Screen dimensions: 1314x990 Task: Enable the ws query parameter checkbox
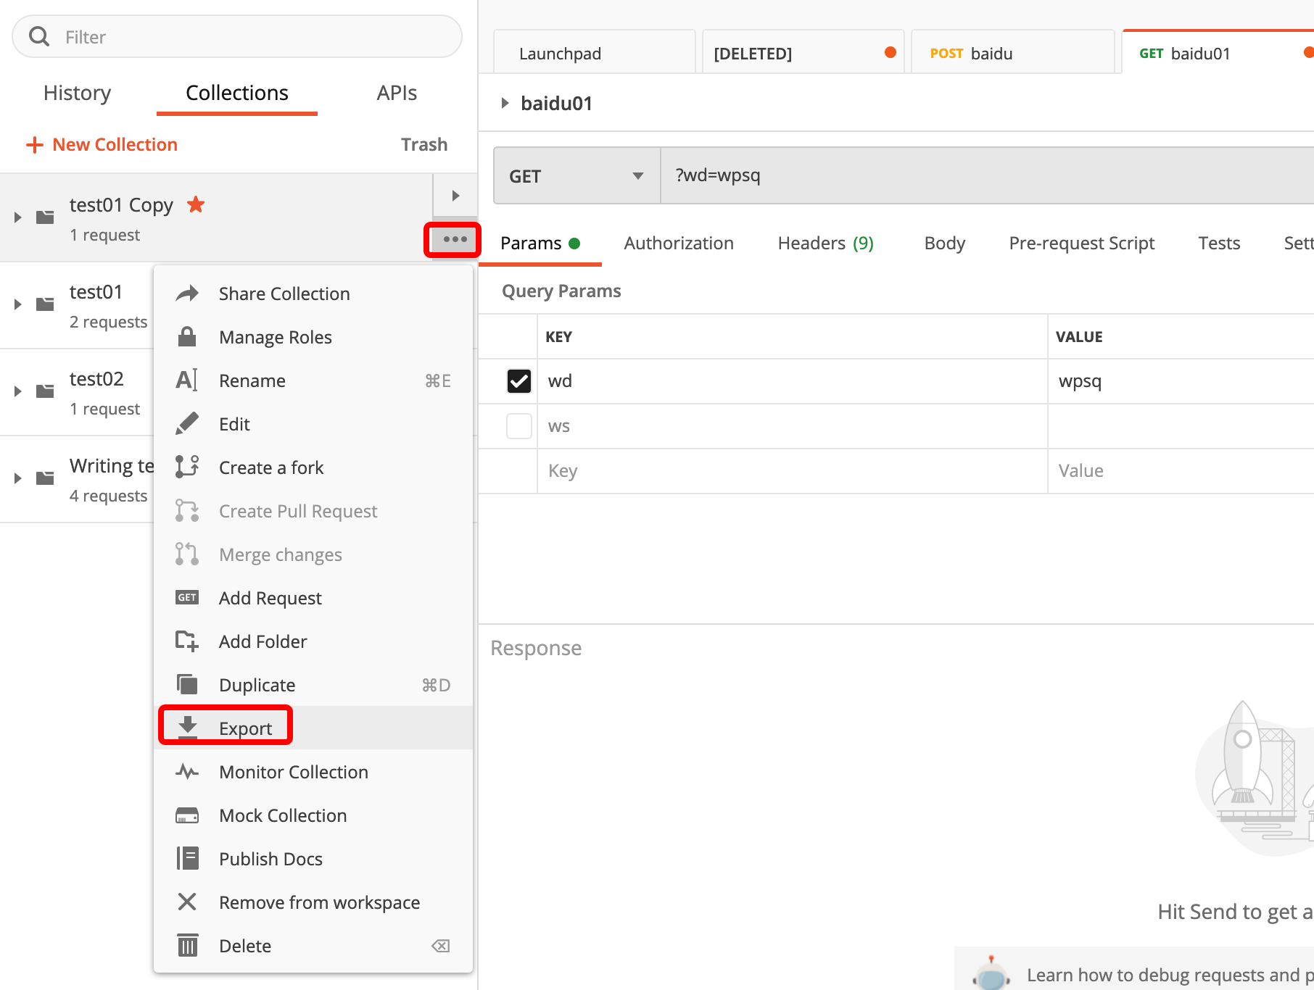pyautogui.click(x=519, y=426)
